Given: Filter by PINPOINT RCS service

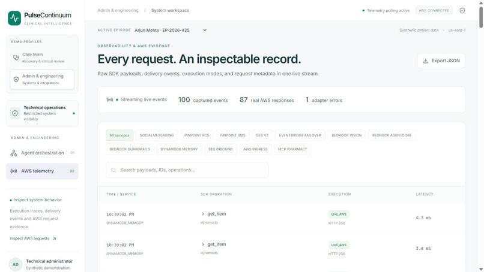Looking at the screenshot, I should point(196,135).
